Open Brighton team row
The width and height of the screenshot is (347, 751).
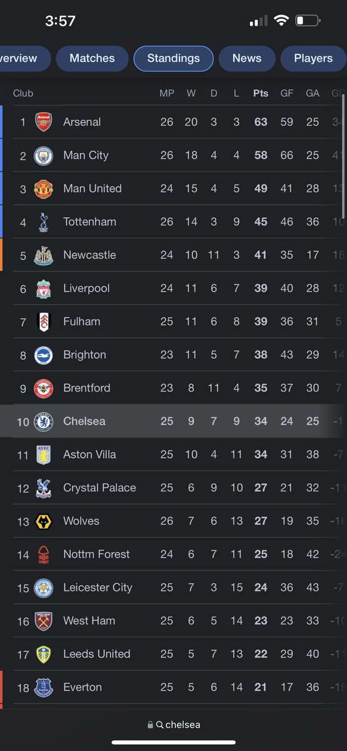[173, 355]
